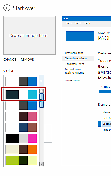Click the Brand title in preview header
This screenshot has height=176, width=111.
[65, 19]
